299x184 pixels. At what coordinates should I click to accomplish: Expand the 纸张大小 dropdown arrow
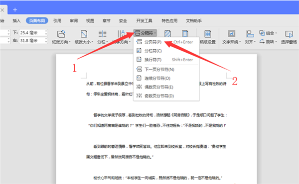click(92, 42)
